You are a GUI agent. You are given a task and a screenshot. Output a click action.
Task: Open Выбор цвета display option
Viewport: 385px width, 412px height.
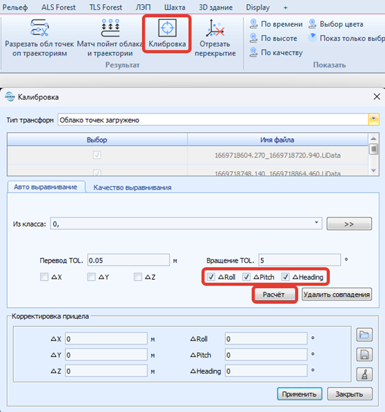click(335, 24)
